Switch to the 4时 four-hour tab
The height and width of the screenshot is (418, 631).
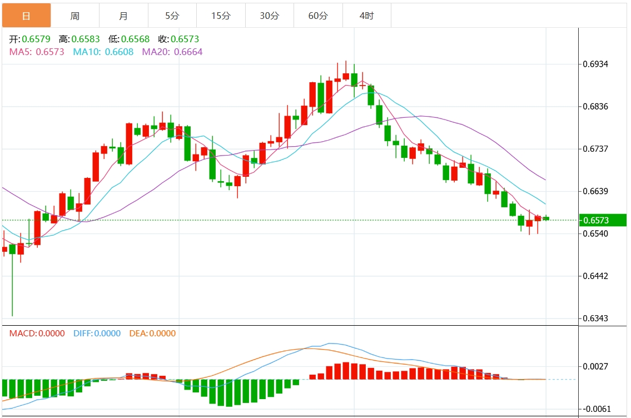click(x=366, y=16)
